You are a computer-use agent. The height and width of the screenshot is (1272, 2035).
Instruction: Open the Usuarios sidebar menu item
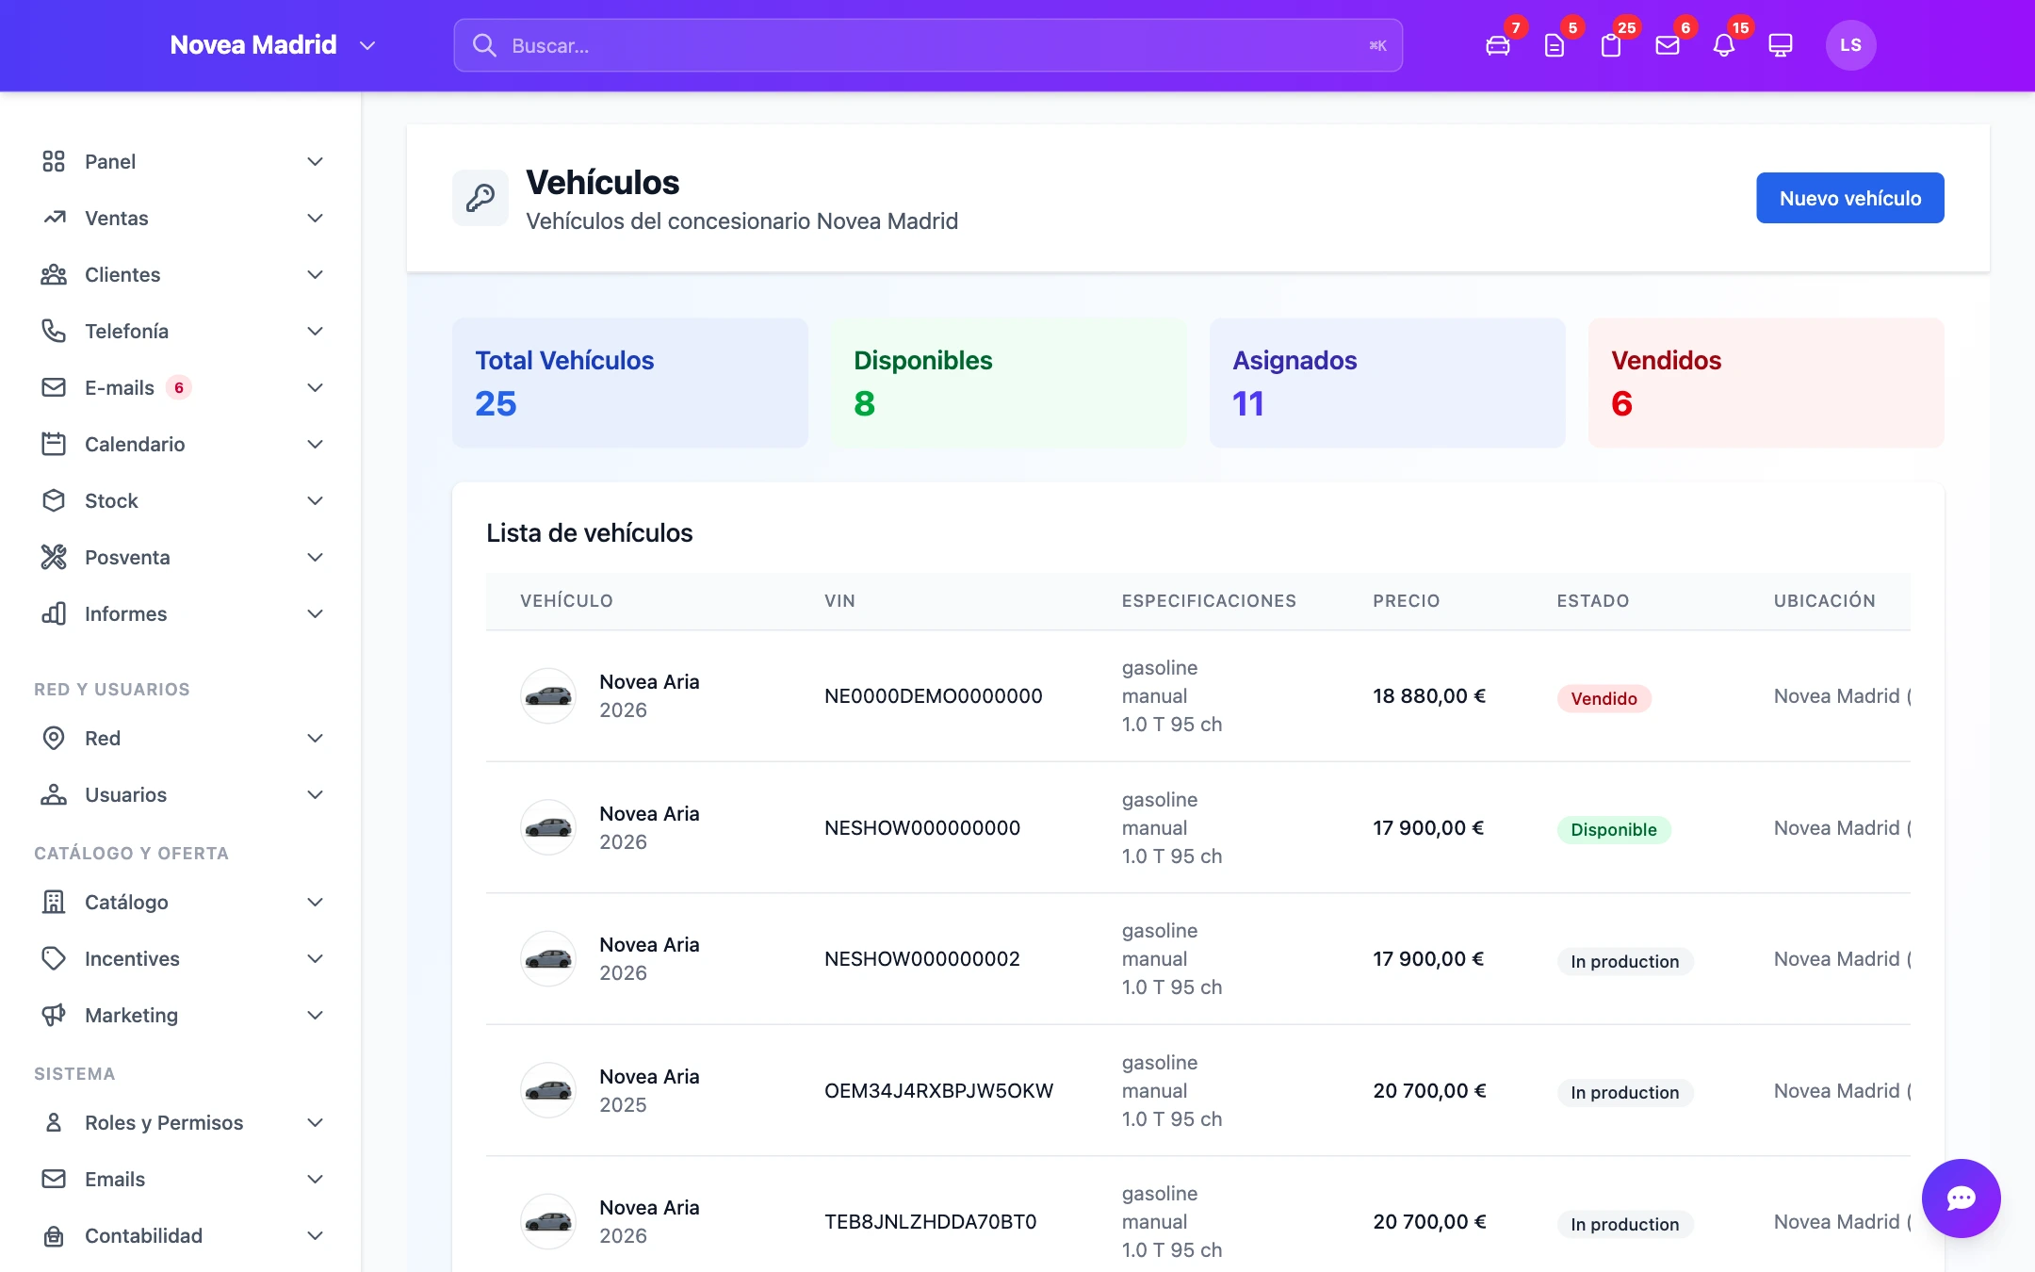(183, 794)
